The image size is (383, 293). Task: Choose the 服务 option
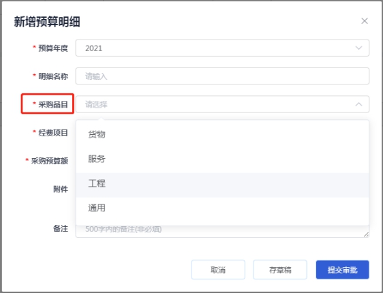(222, 159)
